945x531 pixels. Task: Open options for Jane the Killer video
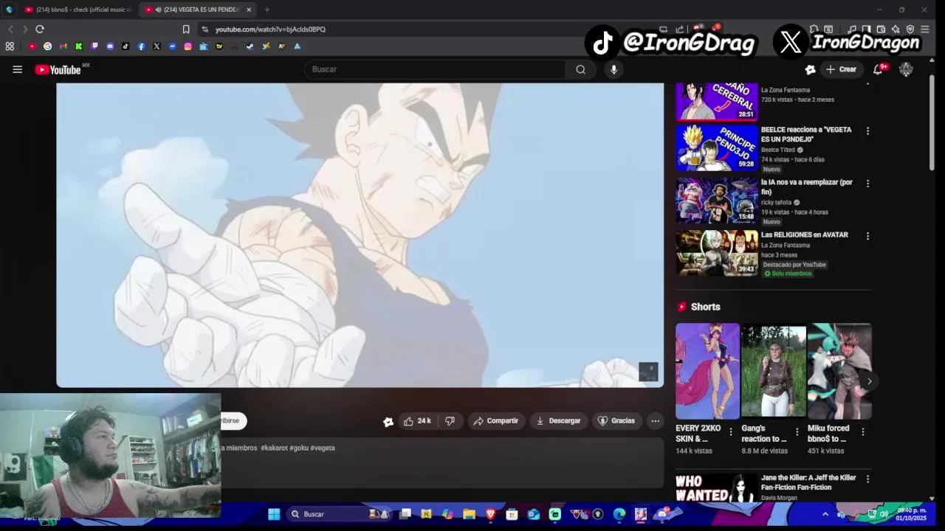pos(867,479)
